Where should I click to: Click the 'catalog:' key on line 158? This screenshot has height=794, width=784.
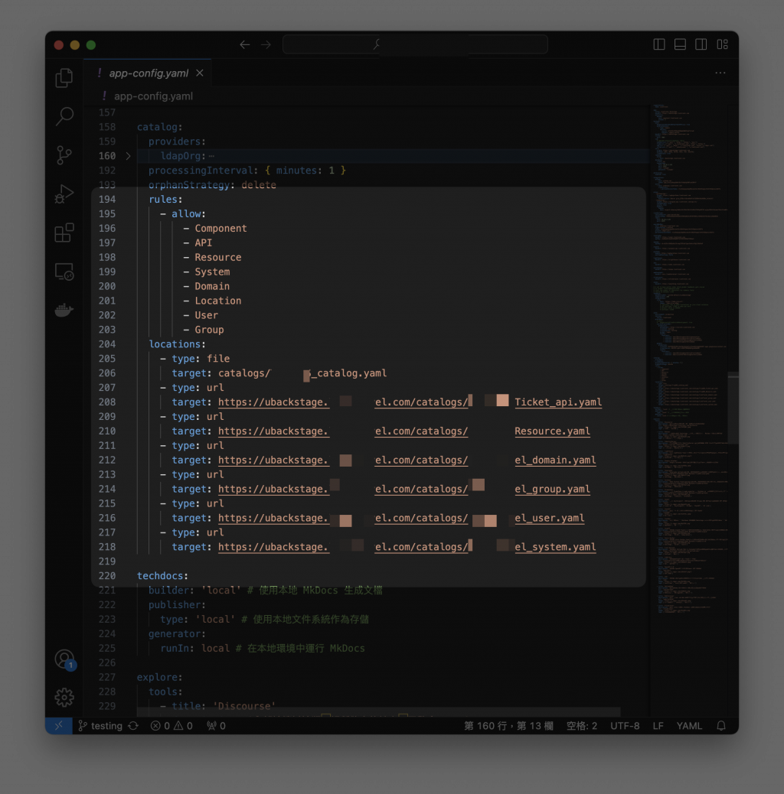[160, 127]
